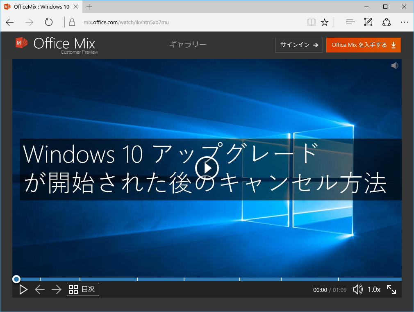This screenshot has height=312, width=414.
Task: Click the サインイン button
Action: tap(299, 45)
